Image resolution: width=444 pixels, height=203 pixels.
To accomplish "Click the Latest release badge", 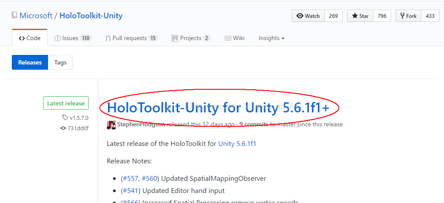I will click(x=66, y=103).
